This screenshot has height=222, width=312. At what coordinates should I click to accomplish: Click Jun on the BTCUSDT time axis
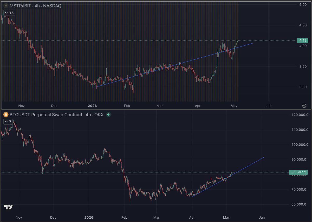click(262, 217)
